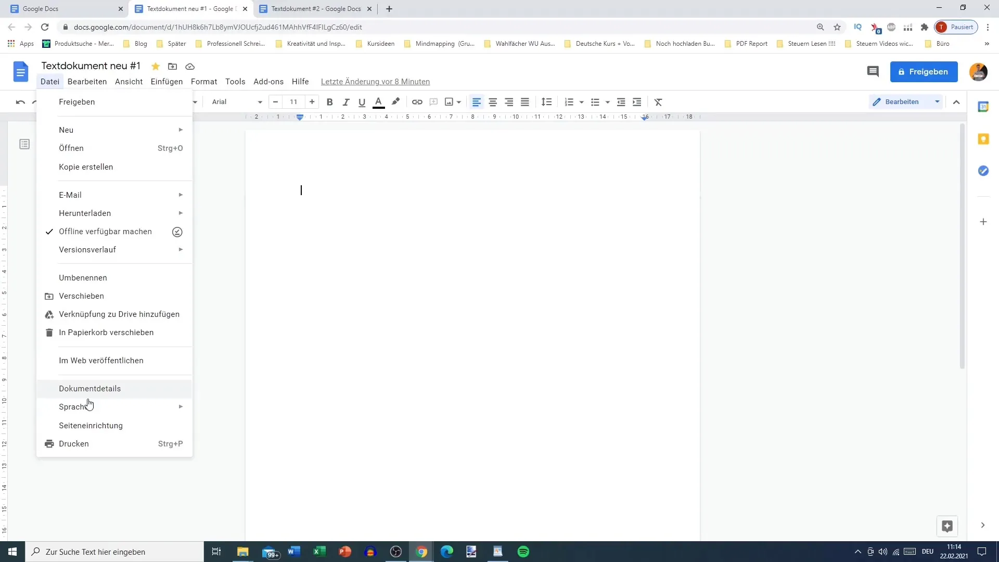Click In Papierkorb verschieben option
This screenshot has width=999, height=562.
tap(106, 332)
